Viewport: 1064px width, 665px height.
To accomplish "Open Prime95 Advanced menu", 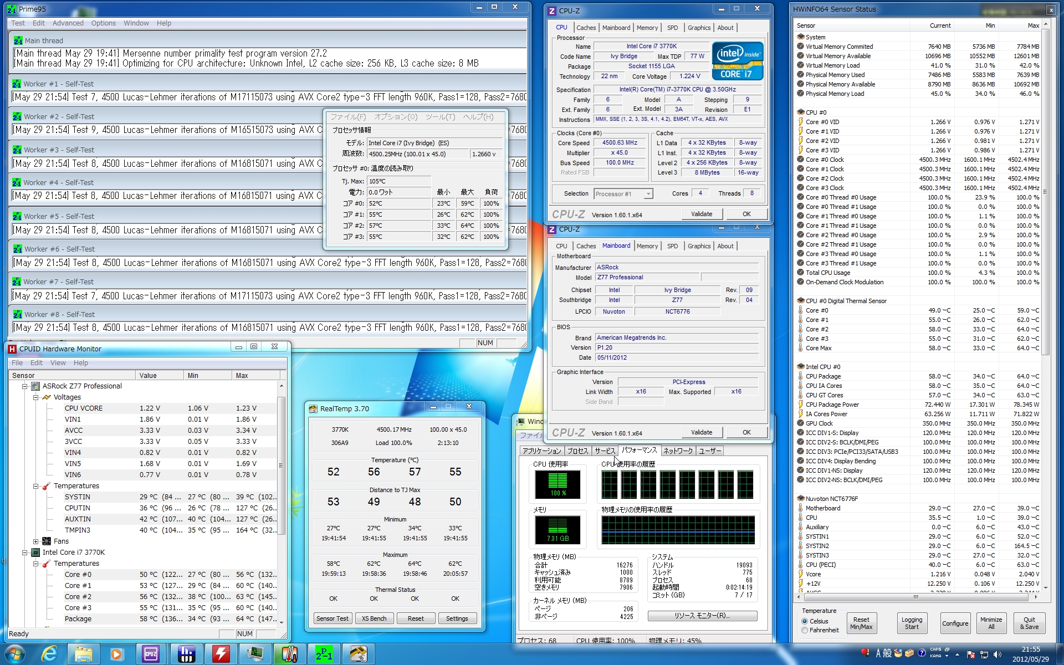I will point(68,23).
